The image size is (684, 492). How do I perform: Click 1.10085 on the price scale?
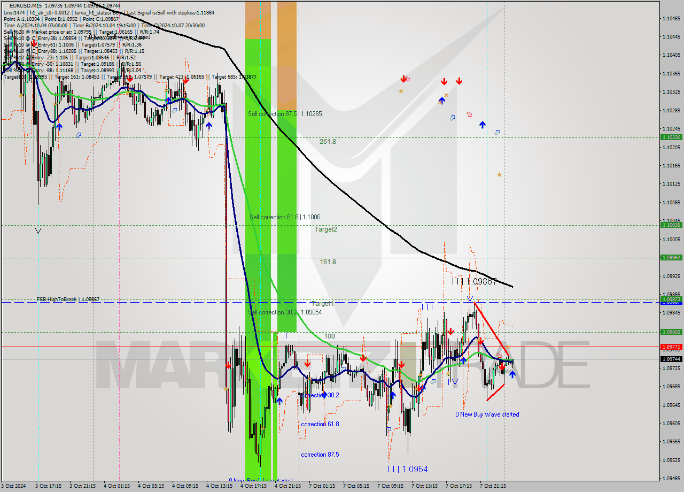pos(672,203)
